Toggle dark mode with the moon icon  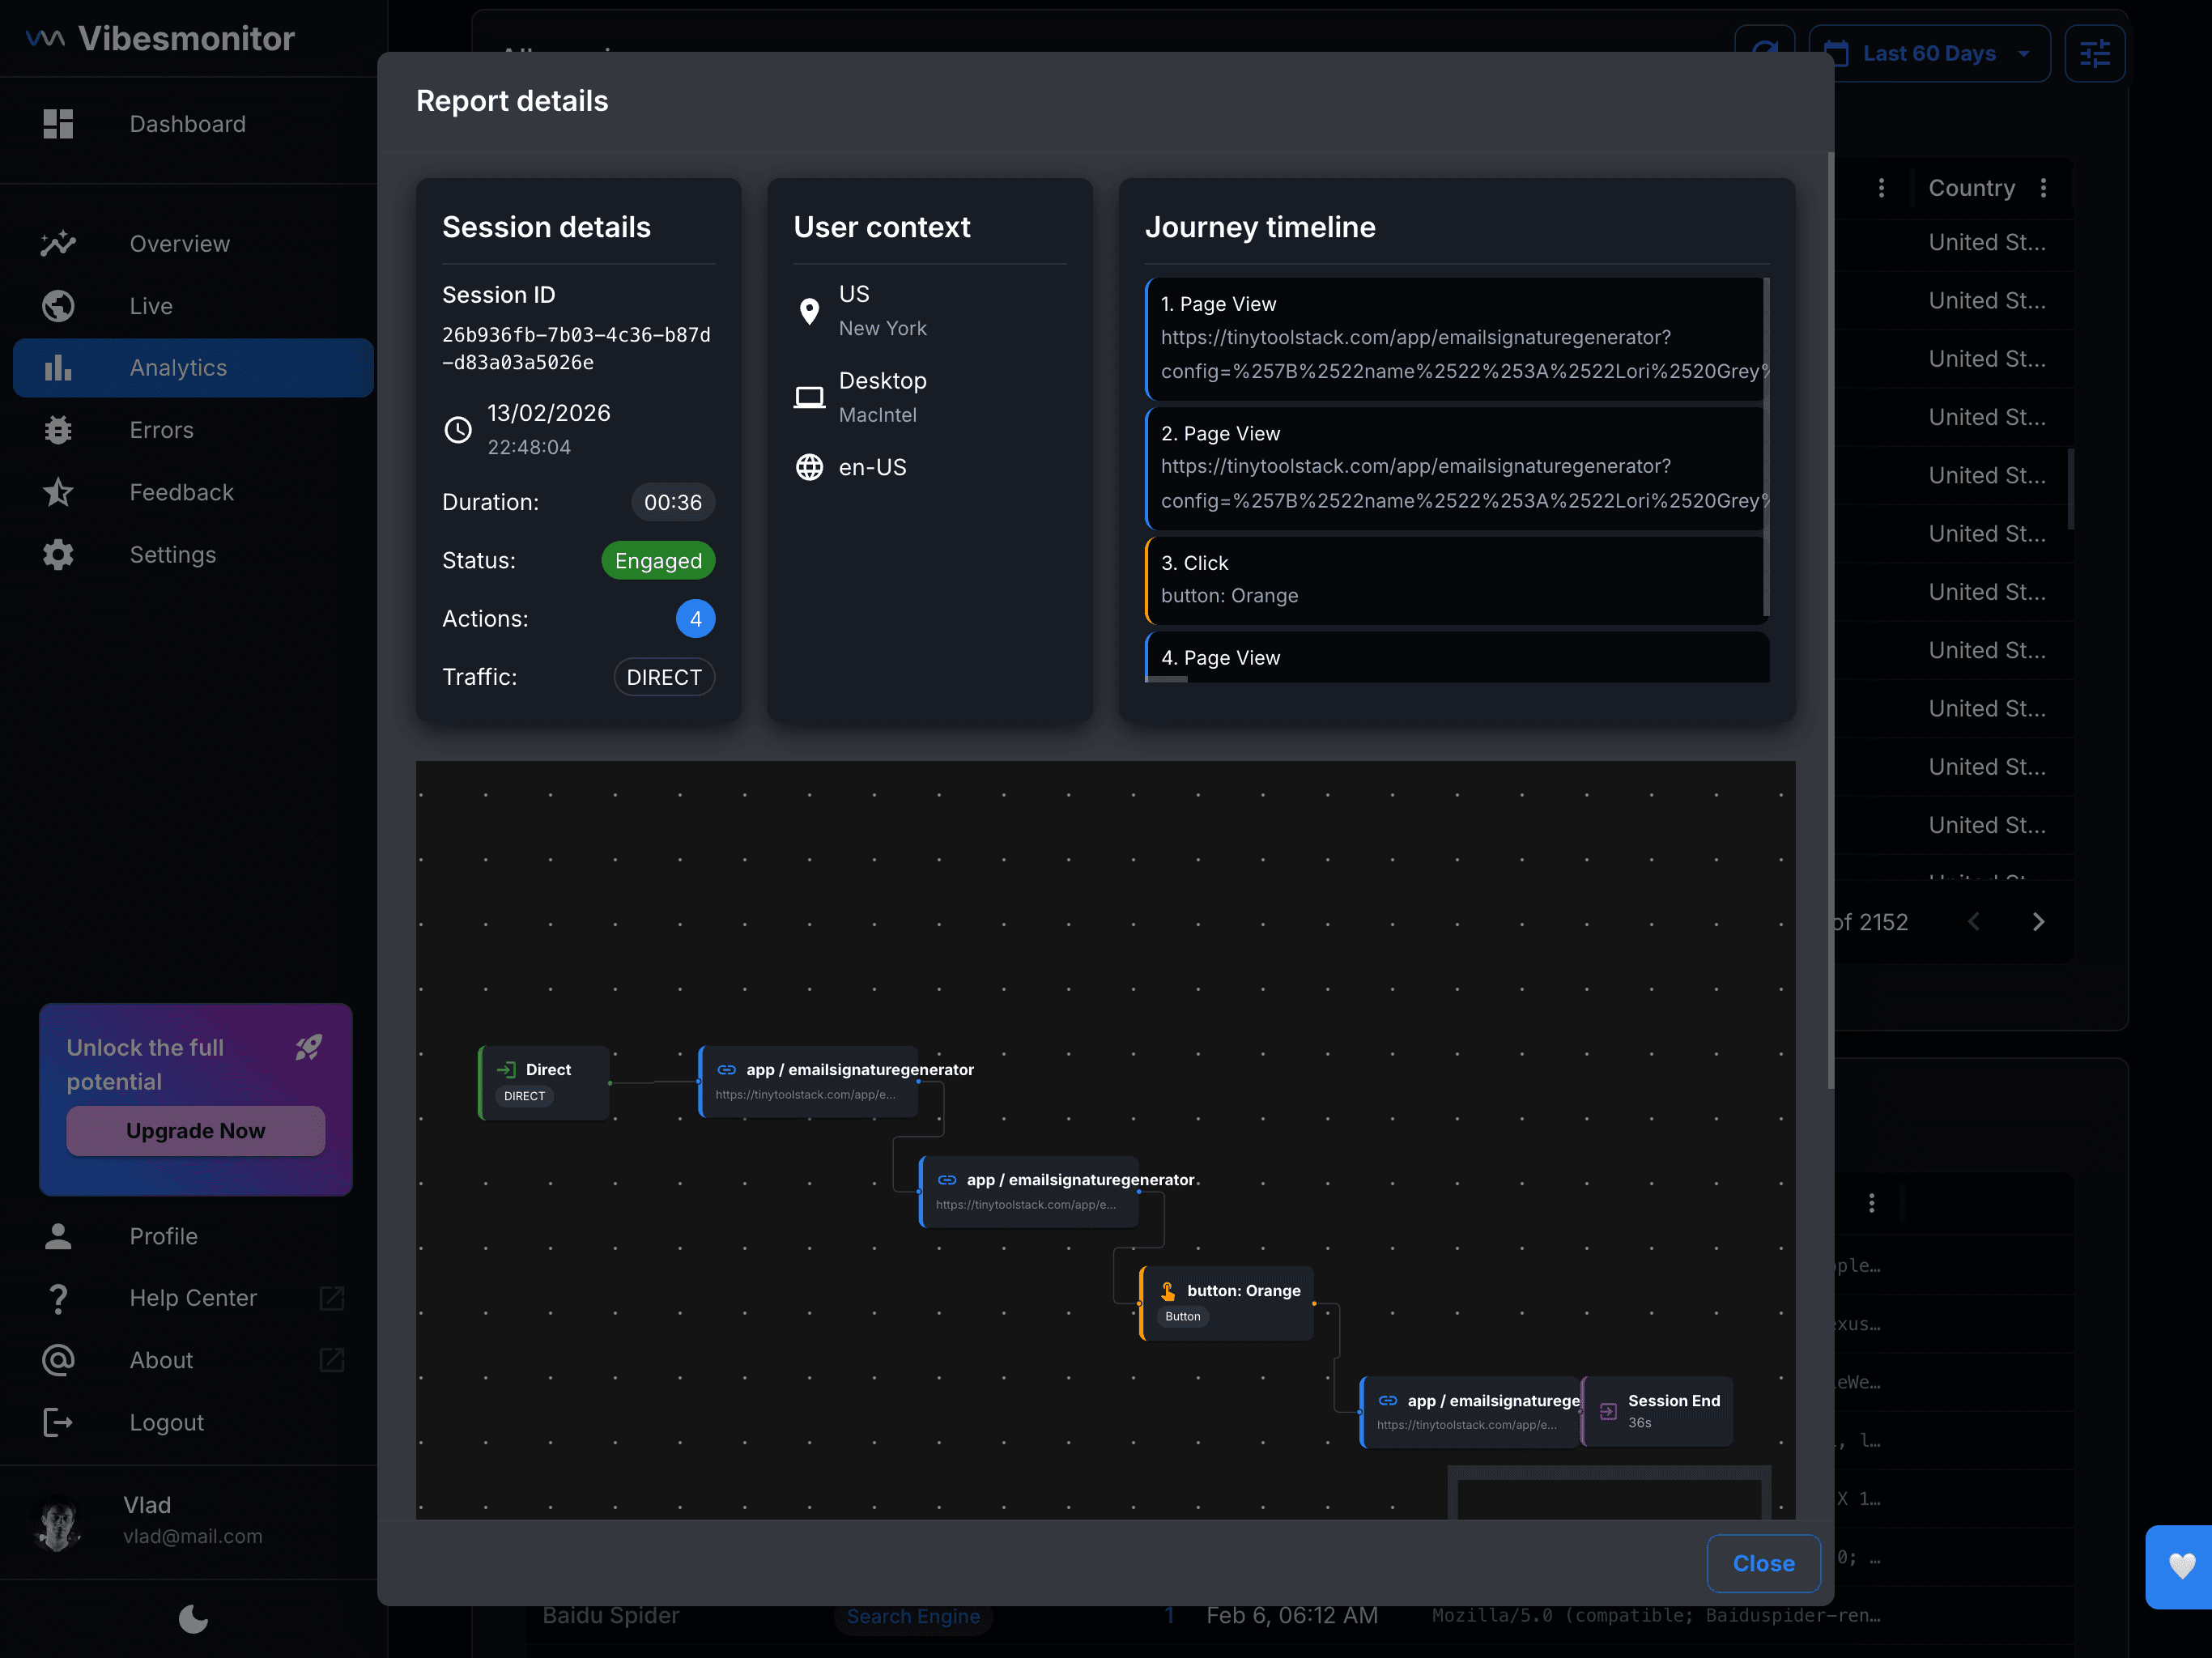[192, 1620]
